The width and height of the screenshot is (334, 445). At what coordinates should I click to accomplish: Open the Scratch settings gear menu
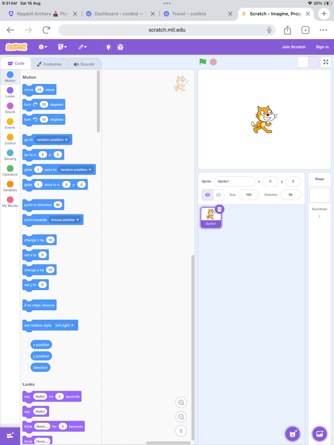pyautogui.click(x=43, y=47)
